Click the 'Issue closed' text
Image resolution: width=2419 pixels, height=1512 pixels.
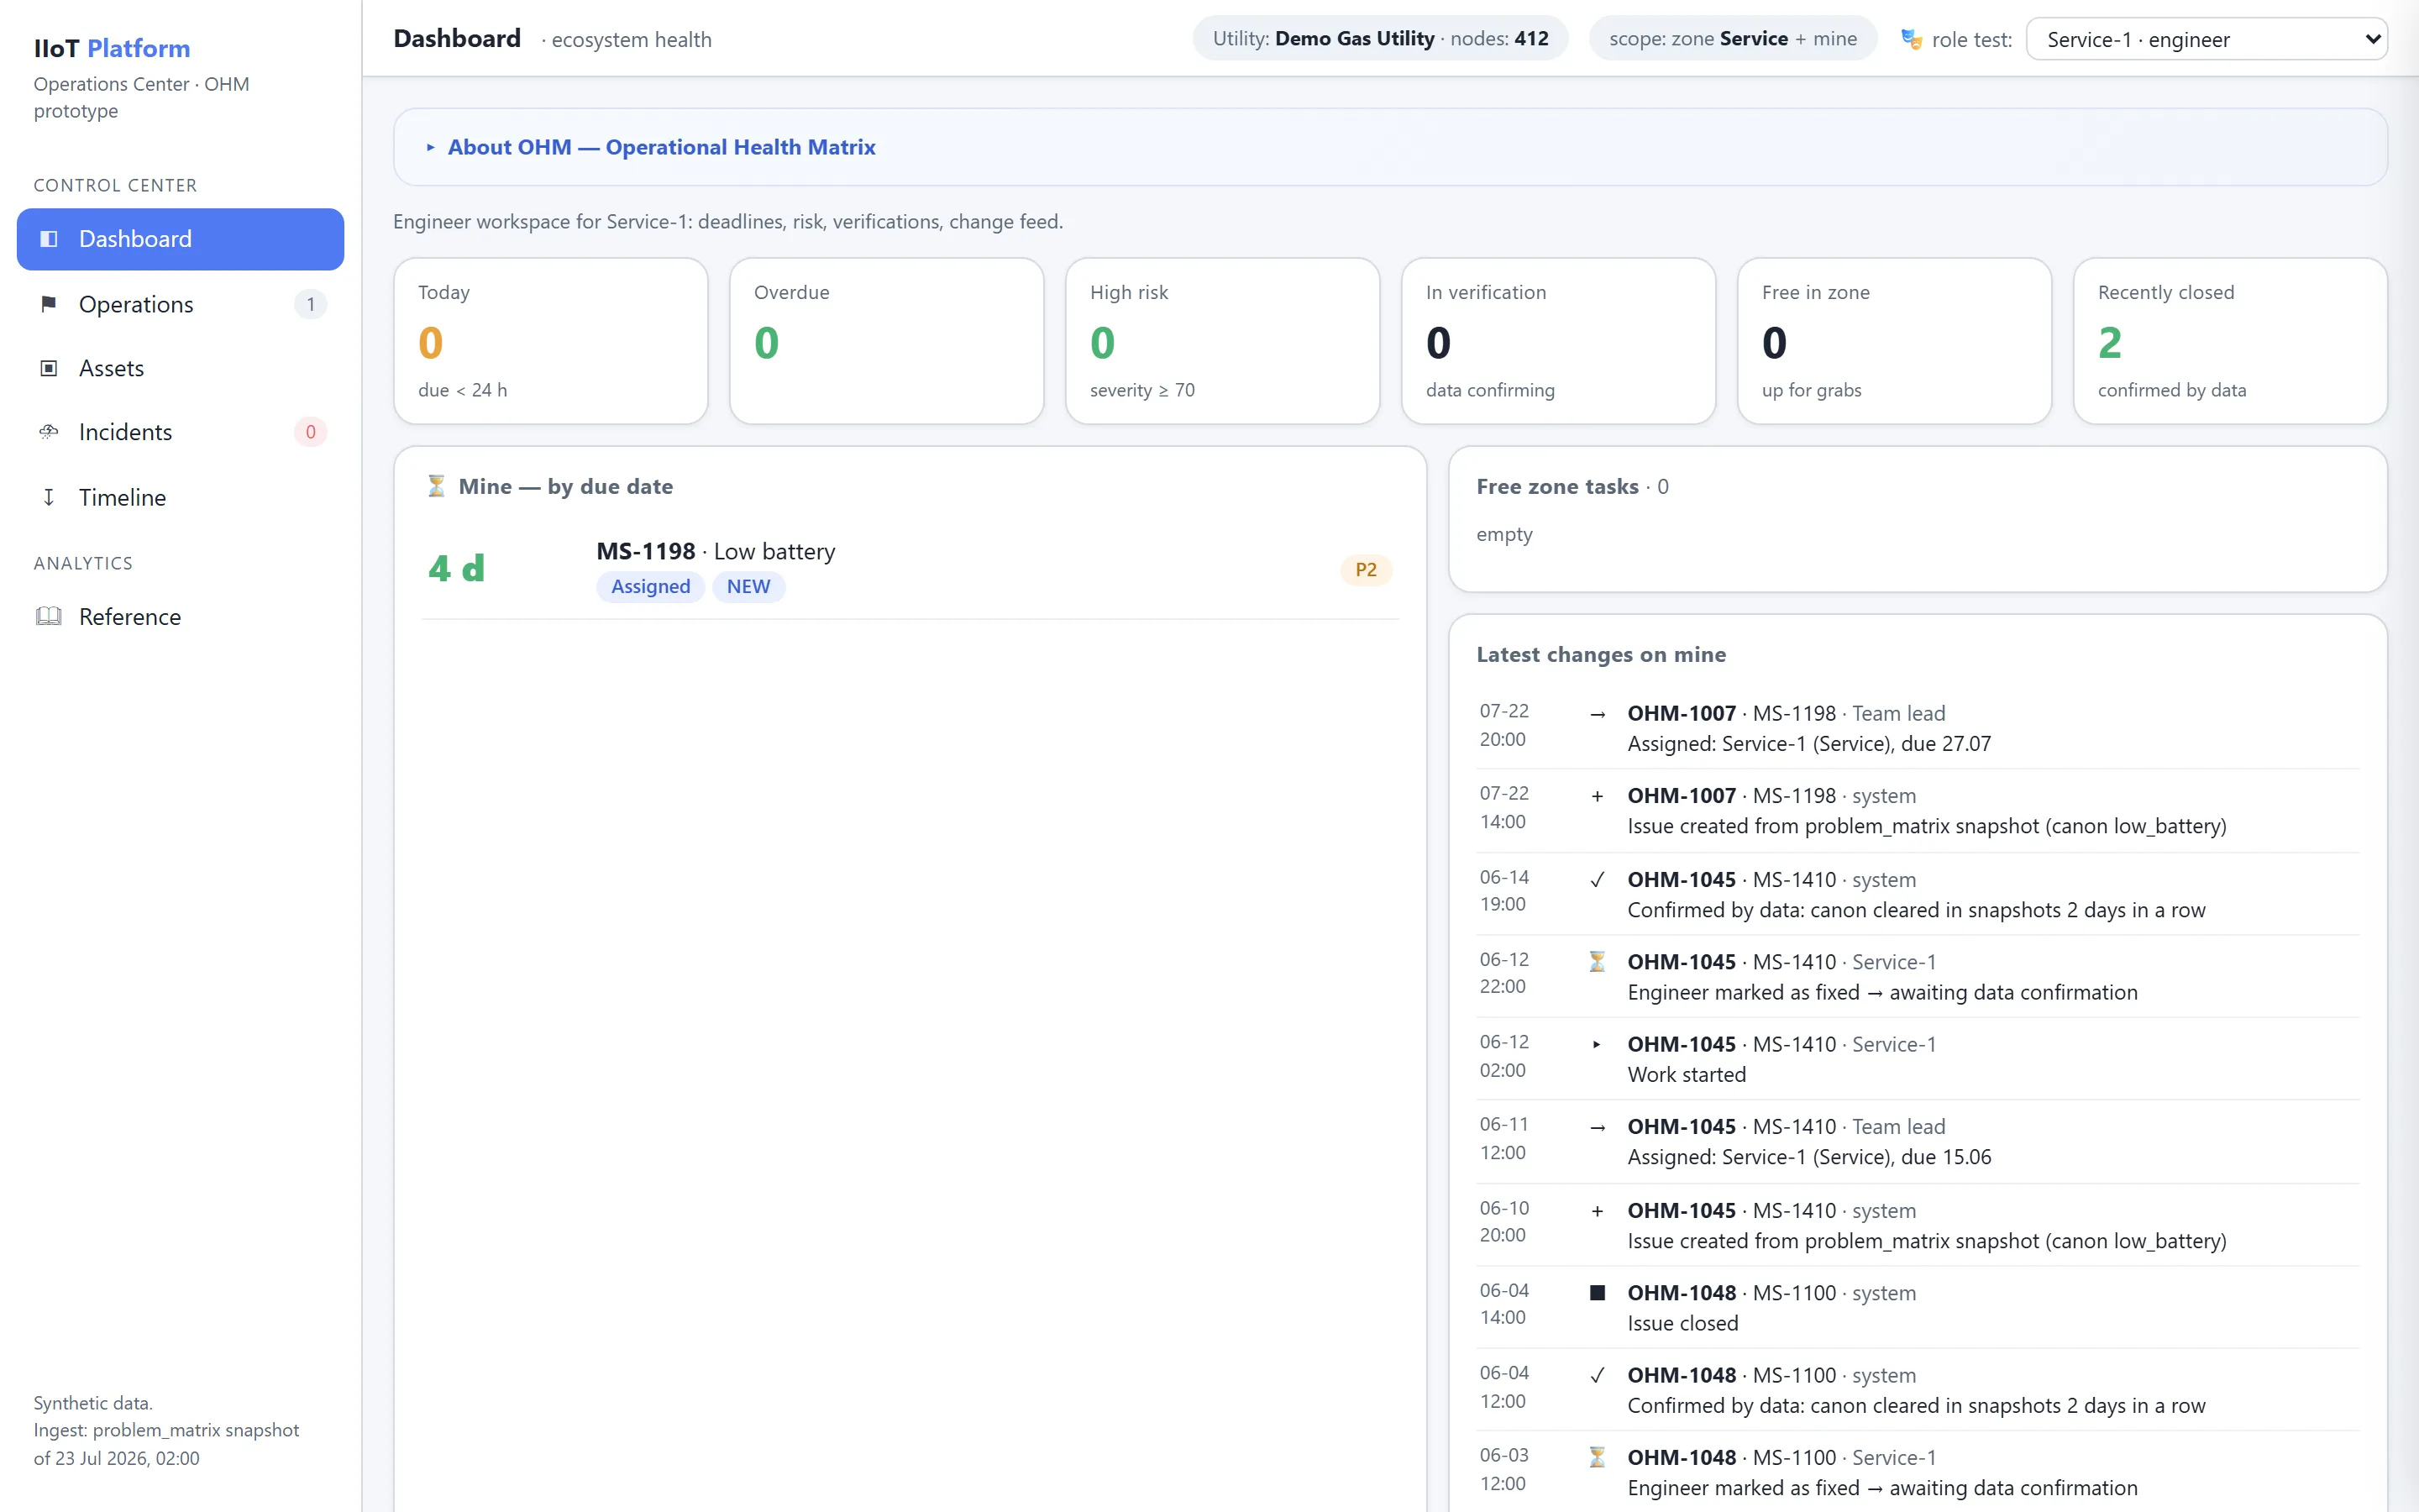(1682, 1324)
